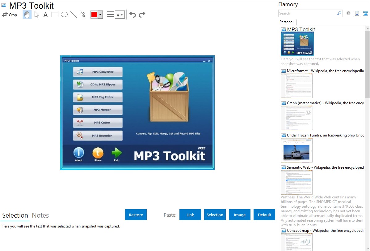Image resolution: width=370 pixels, height=251 pixels.
Task: Open the Graph (mathematics) snapshot thumbnail
Action: (x=296, y=118)
